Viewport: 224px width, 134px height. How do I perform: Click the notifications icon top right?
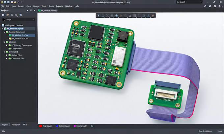[x=215, y=6]
